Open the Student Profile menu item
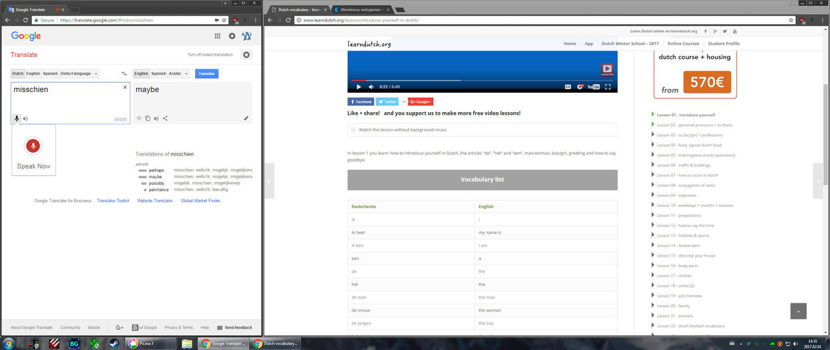 tap(724, 43)
